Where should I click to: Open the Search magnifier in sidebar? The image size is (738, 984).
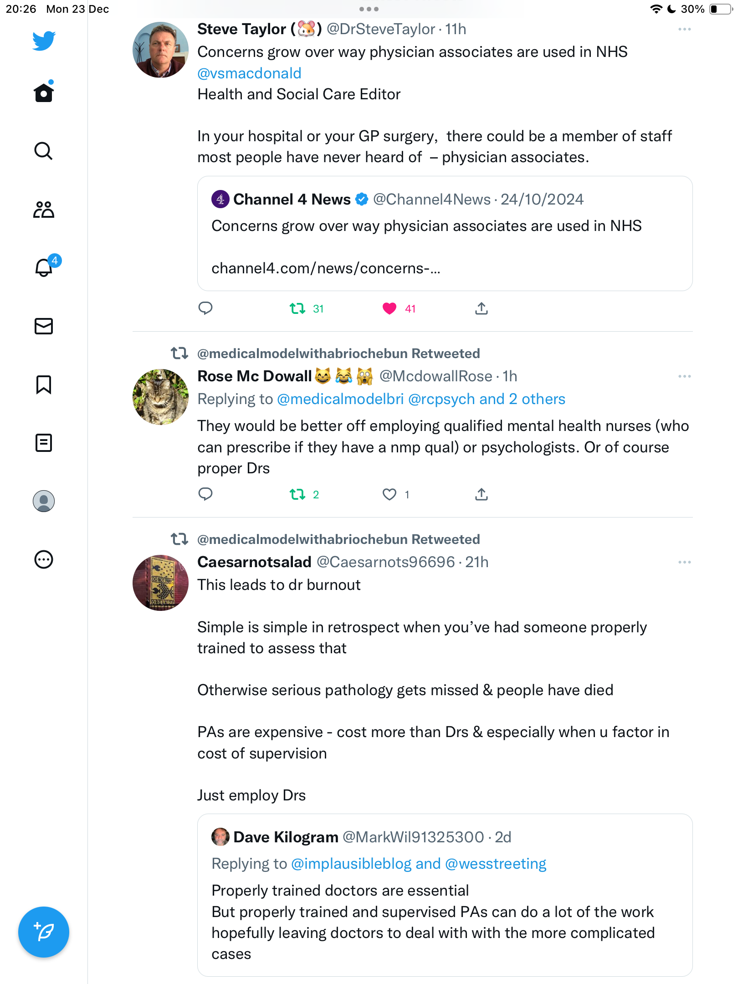coord(44,151)
